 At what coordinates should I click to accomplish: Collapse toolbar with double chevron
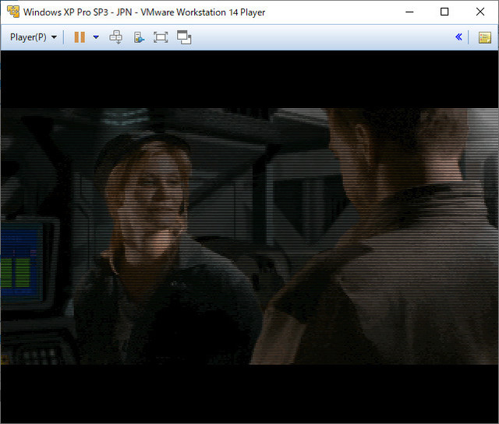pos(458,37)
